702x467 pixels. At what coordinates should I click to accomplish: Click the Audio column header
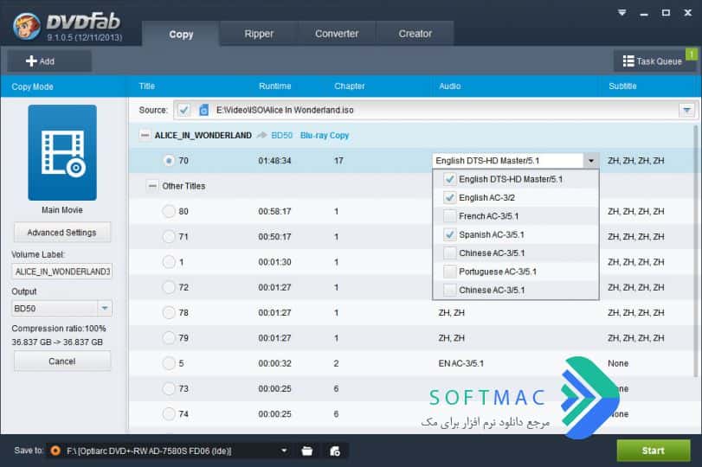coord(449,86)
